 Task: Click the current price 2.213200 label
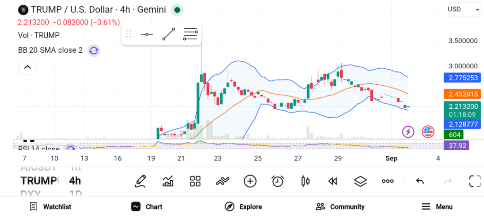(x=462, y=107)
